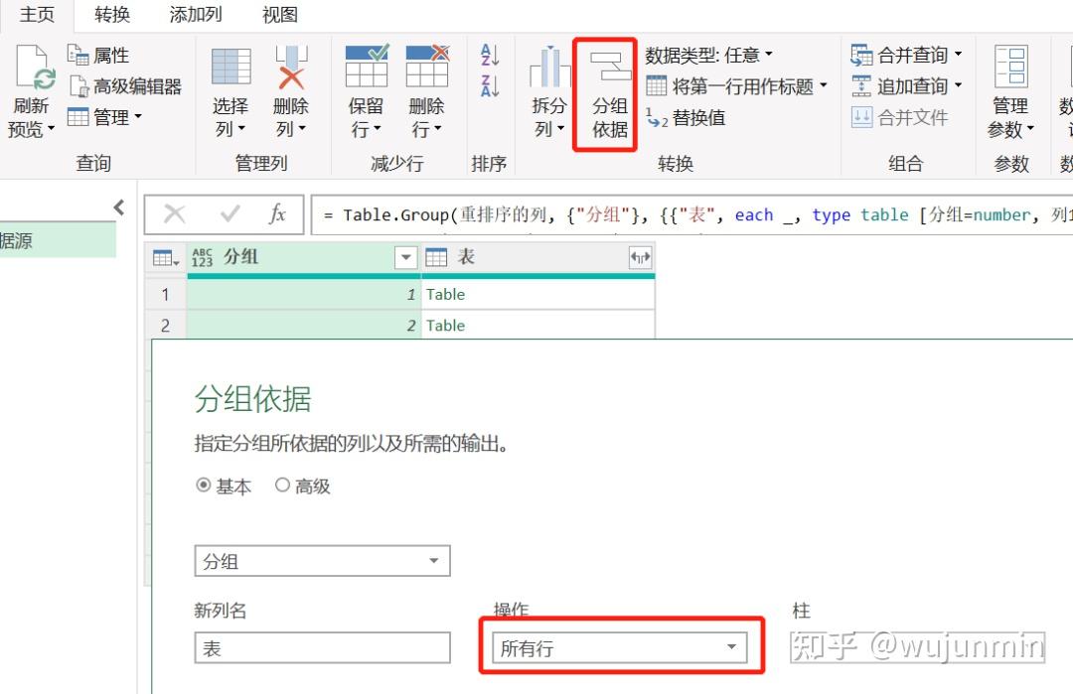Select row number 2

coord(166,326)
